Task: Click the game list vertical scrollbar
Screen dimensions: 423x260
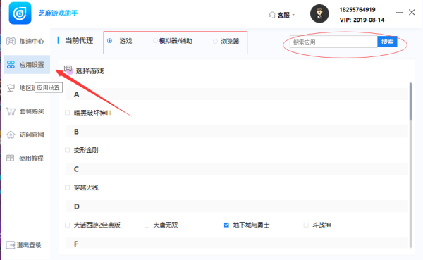Action: [x=410, y=101]
